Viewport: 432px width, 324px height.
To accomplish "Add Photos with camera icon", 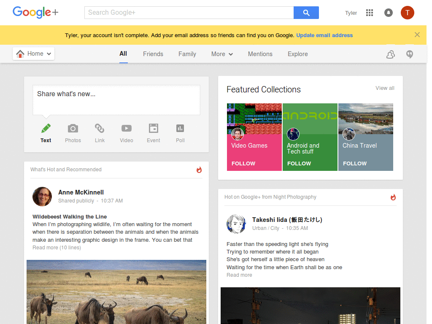I will coord(73,128).
